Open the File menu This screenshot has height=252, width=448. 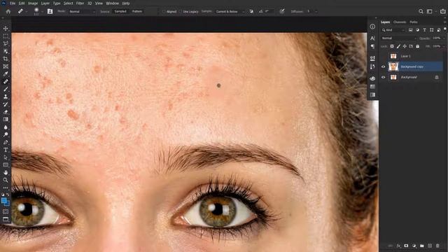click(13, 3)
